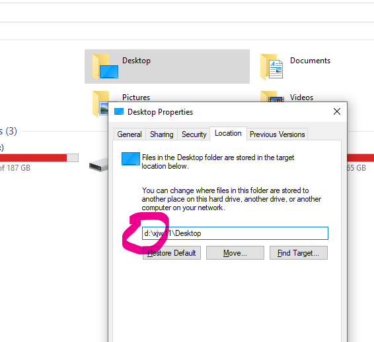
Task: Click the drive usage bar above "of 187 GB"
Action: 39,158
